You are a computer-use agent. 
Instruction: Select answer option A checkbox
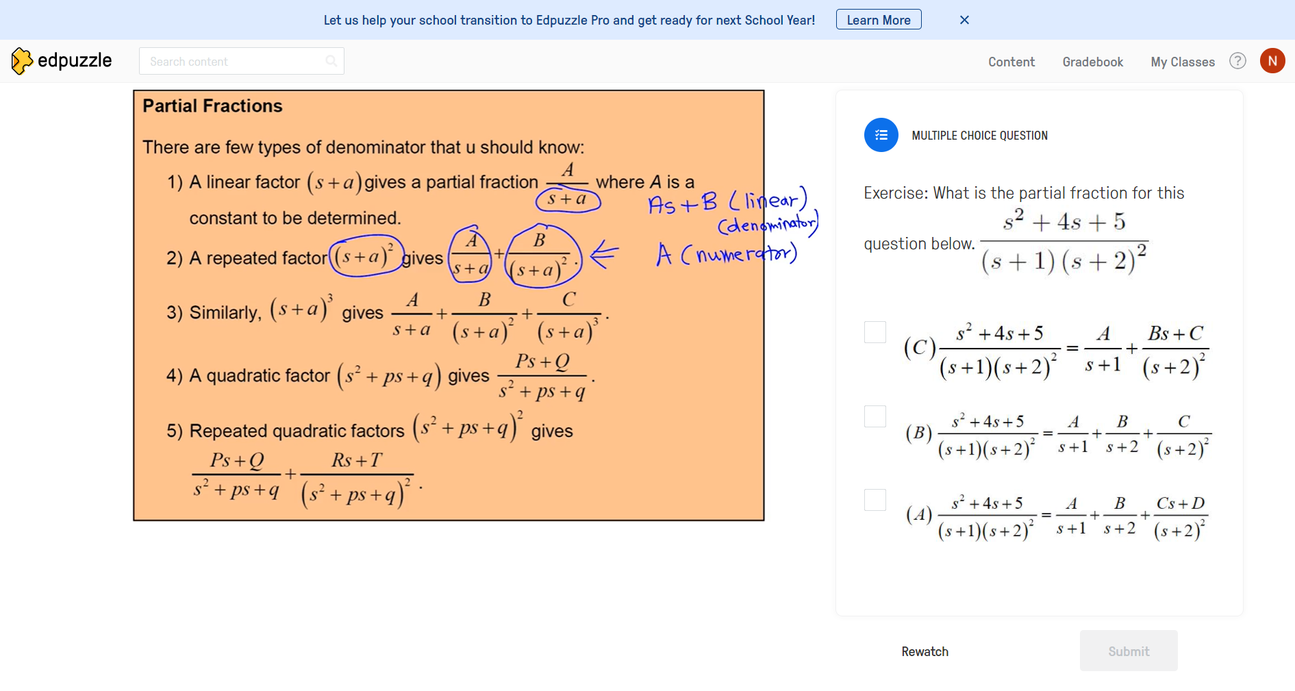[x=875, y=500]
